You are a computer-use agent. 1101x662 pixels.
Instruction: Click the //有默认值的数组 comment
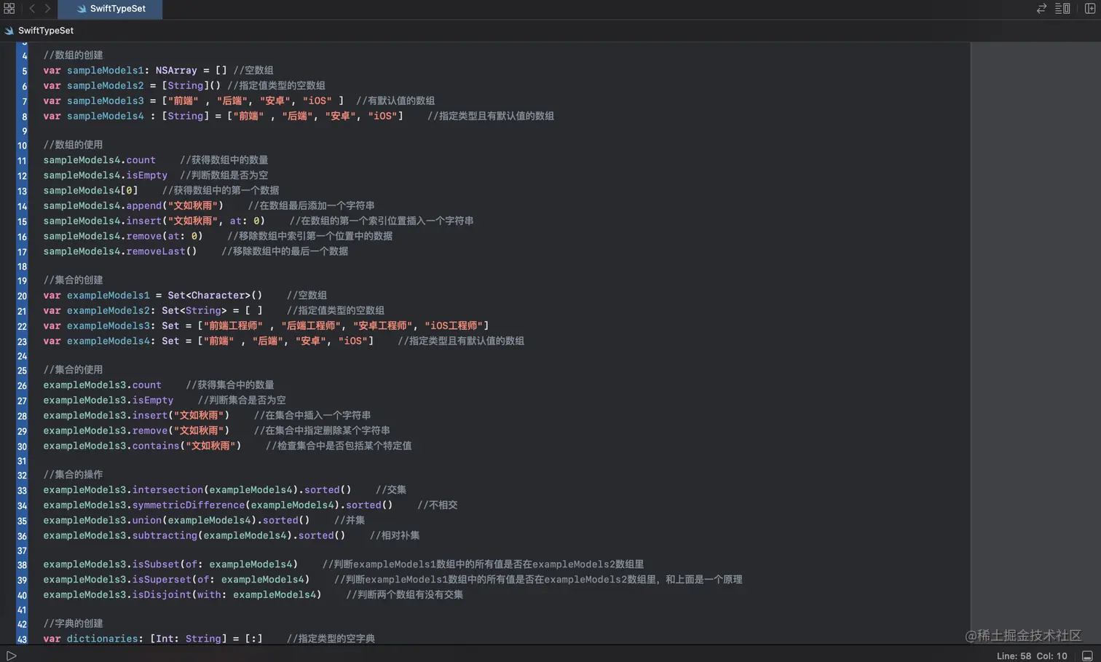[395, 101]
